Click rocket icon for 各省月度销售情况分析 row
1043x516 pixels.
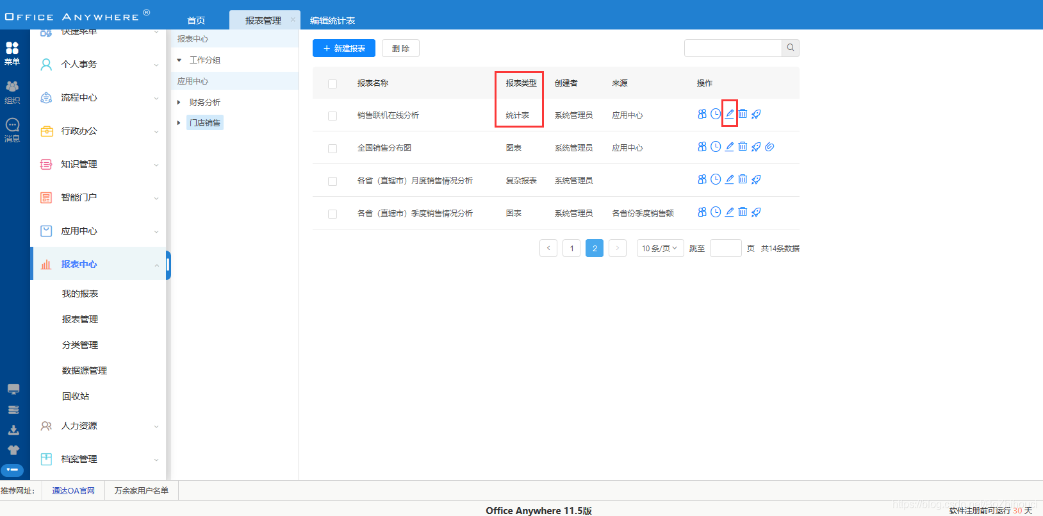click(x=756, y=179)
